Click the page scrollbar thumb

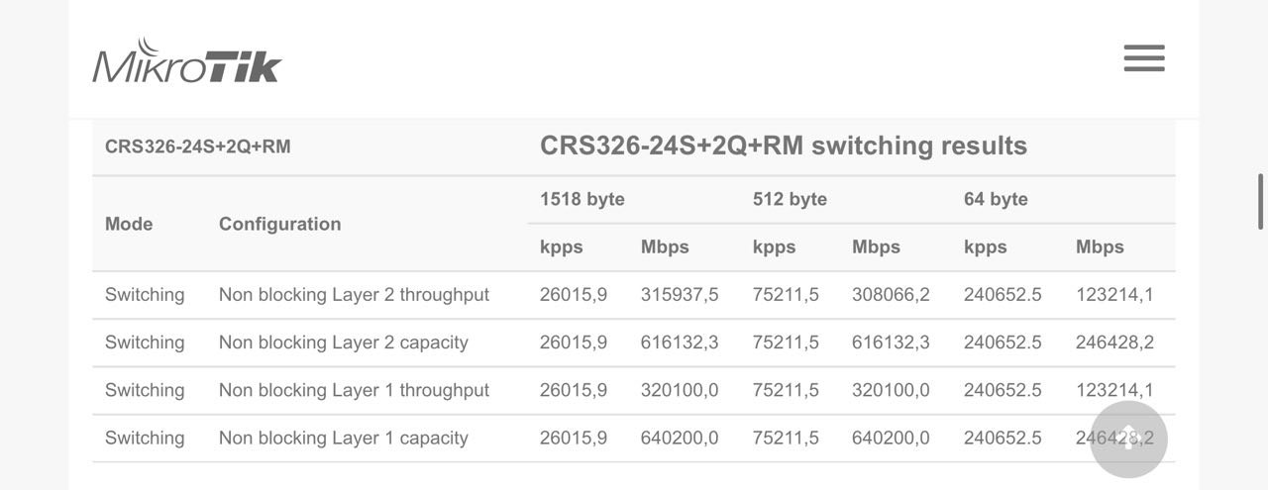1260,201
